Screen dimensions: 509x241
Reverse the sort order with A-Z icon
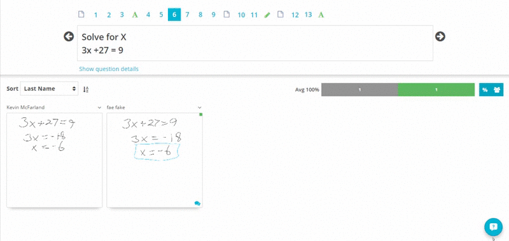(x=86, y=89)
